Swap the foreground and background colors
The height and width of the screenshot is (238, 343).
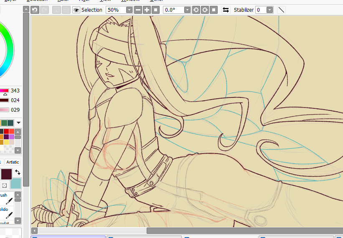click(x=18, y=172)
